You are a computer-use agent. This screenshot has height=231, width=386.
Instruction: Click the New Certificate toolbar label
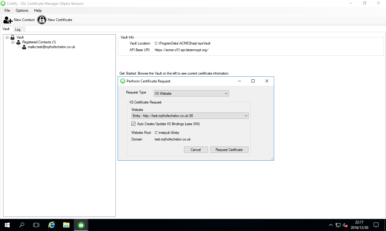click(60, 20)
